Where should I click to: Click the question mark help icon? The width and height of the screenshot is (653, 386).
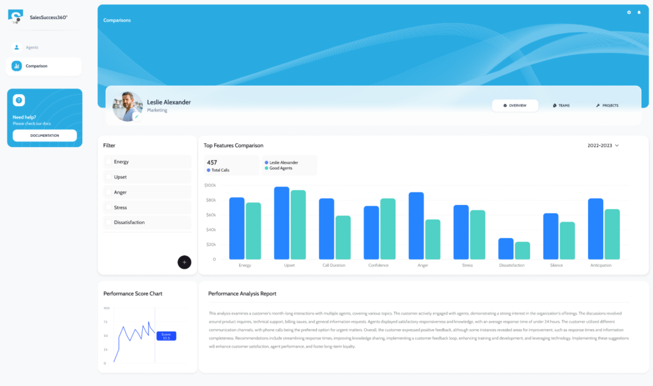19,101
